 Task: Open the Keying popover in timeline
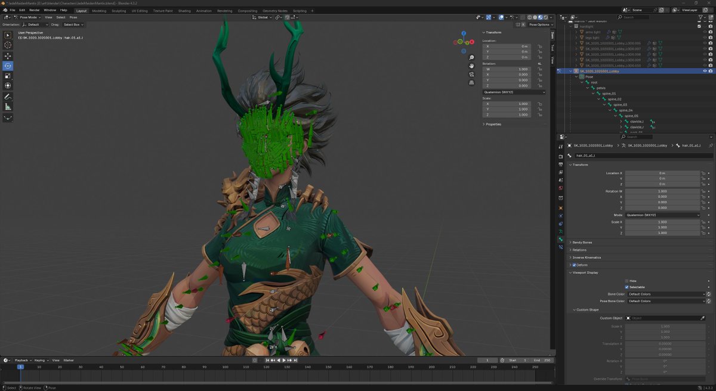coord(41,360)
